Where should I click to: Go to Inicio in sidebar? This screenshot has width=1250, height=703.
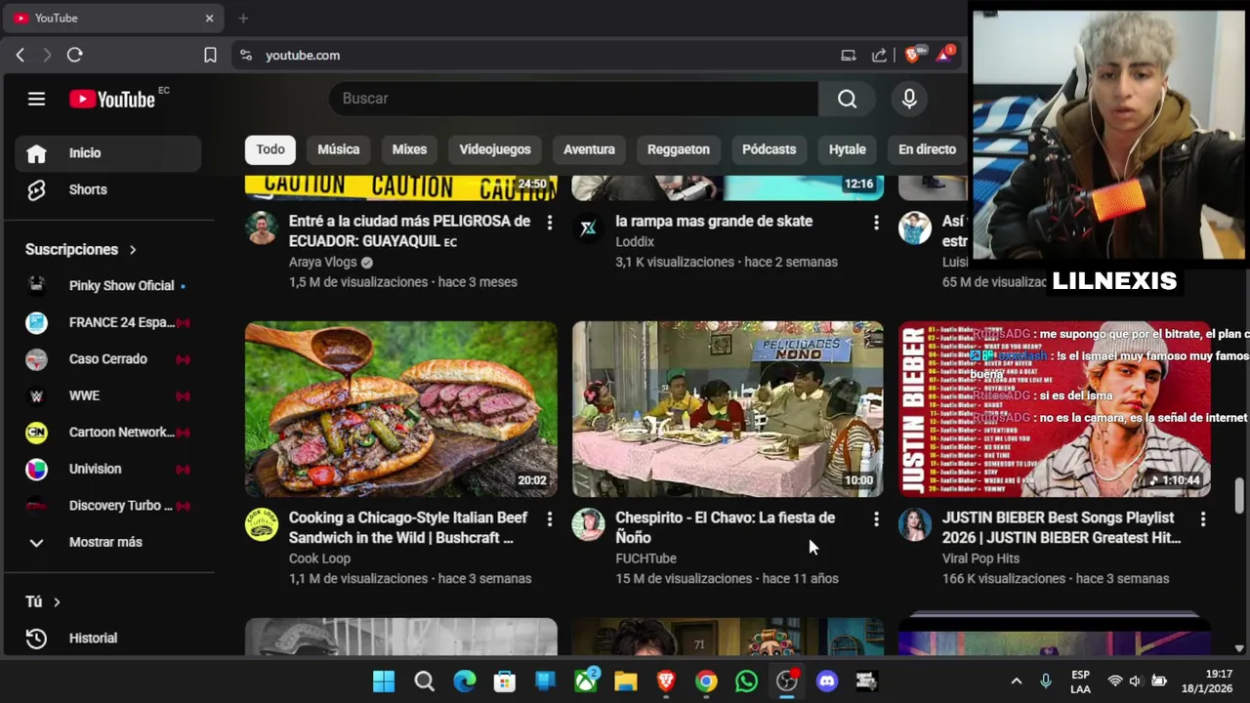(107, 153)
